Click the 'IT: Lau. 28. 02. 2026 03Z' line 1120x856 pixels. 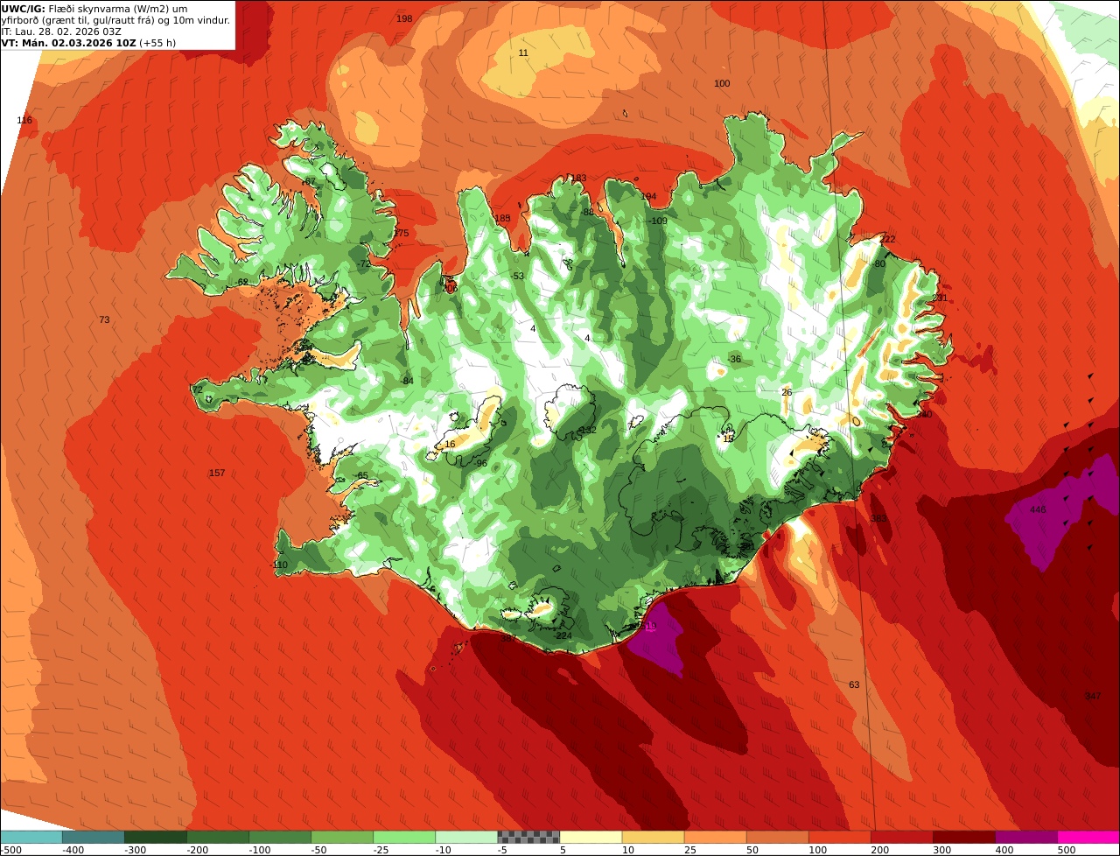(61, 31)
